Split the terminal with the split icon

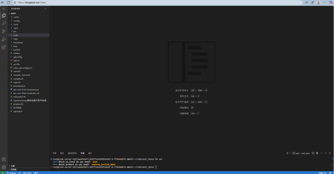pos(313,153)
